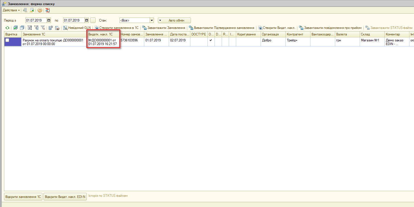Sort by Замовлення 1С column header
This screenshot has height=207, width=414.
coord(54,34)
